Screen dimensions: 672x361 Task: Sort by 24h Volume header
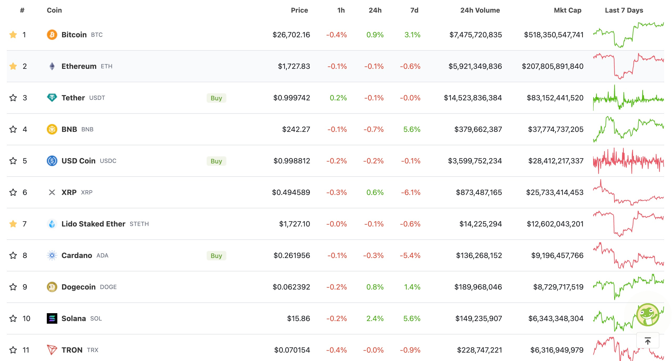point(480,10)
